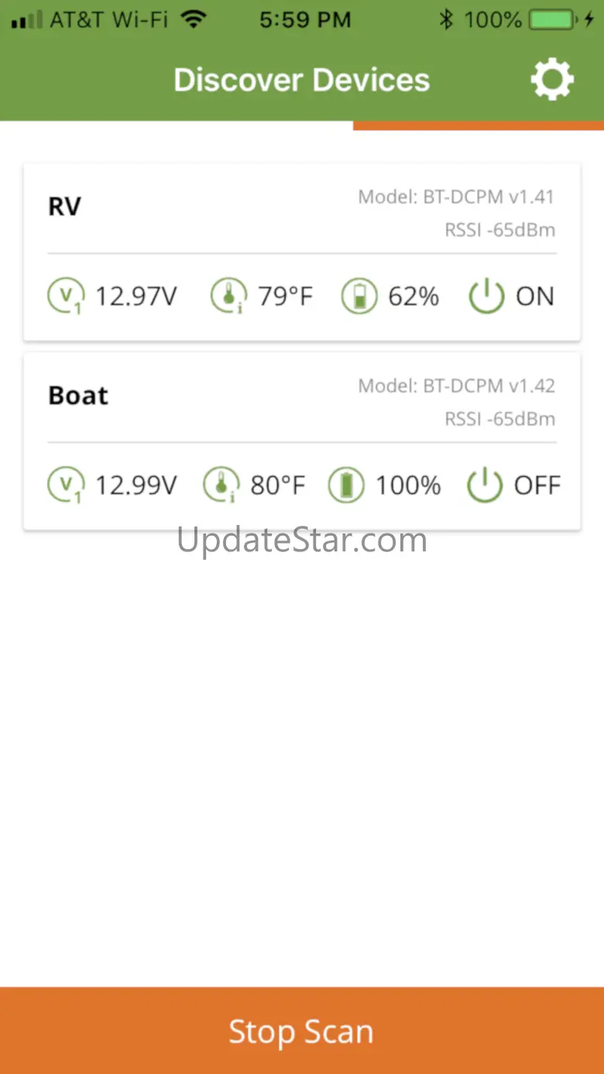Tap the RV model BT-DCPM v1.41 text
The width and height of the screenshot is (604, 1074).
pyautogui.click(x=456, y=197)
